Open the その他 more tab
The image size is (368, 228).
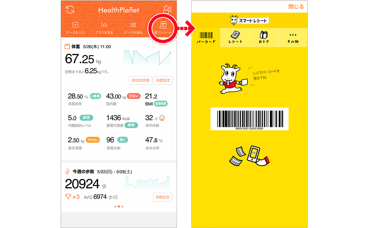coord(293,37)
